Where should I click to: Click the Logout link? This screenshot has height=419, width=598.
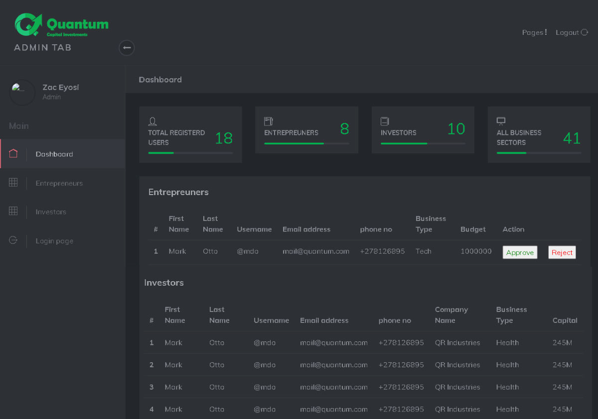[x=572, y=32]
